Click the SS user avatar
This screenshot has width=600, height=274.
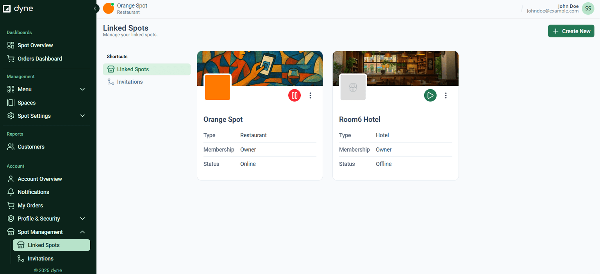pyautogui.click(x=588, y=9)
